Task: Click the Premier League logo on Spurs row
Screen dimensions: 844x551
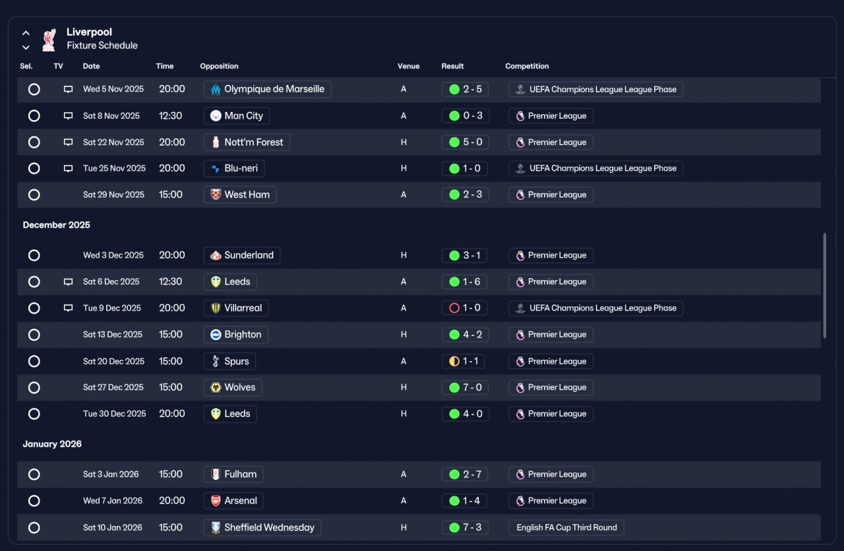Action: (520, 361)
